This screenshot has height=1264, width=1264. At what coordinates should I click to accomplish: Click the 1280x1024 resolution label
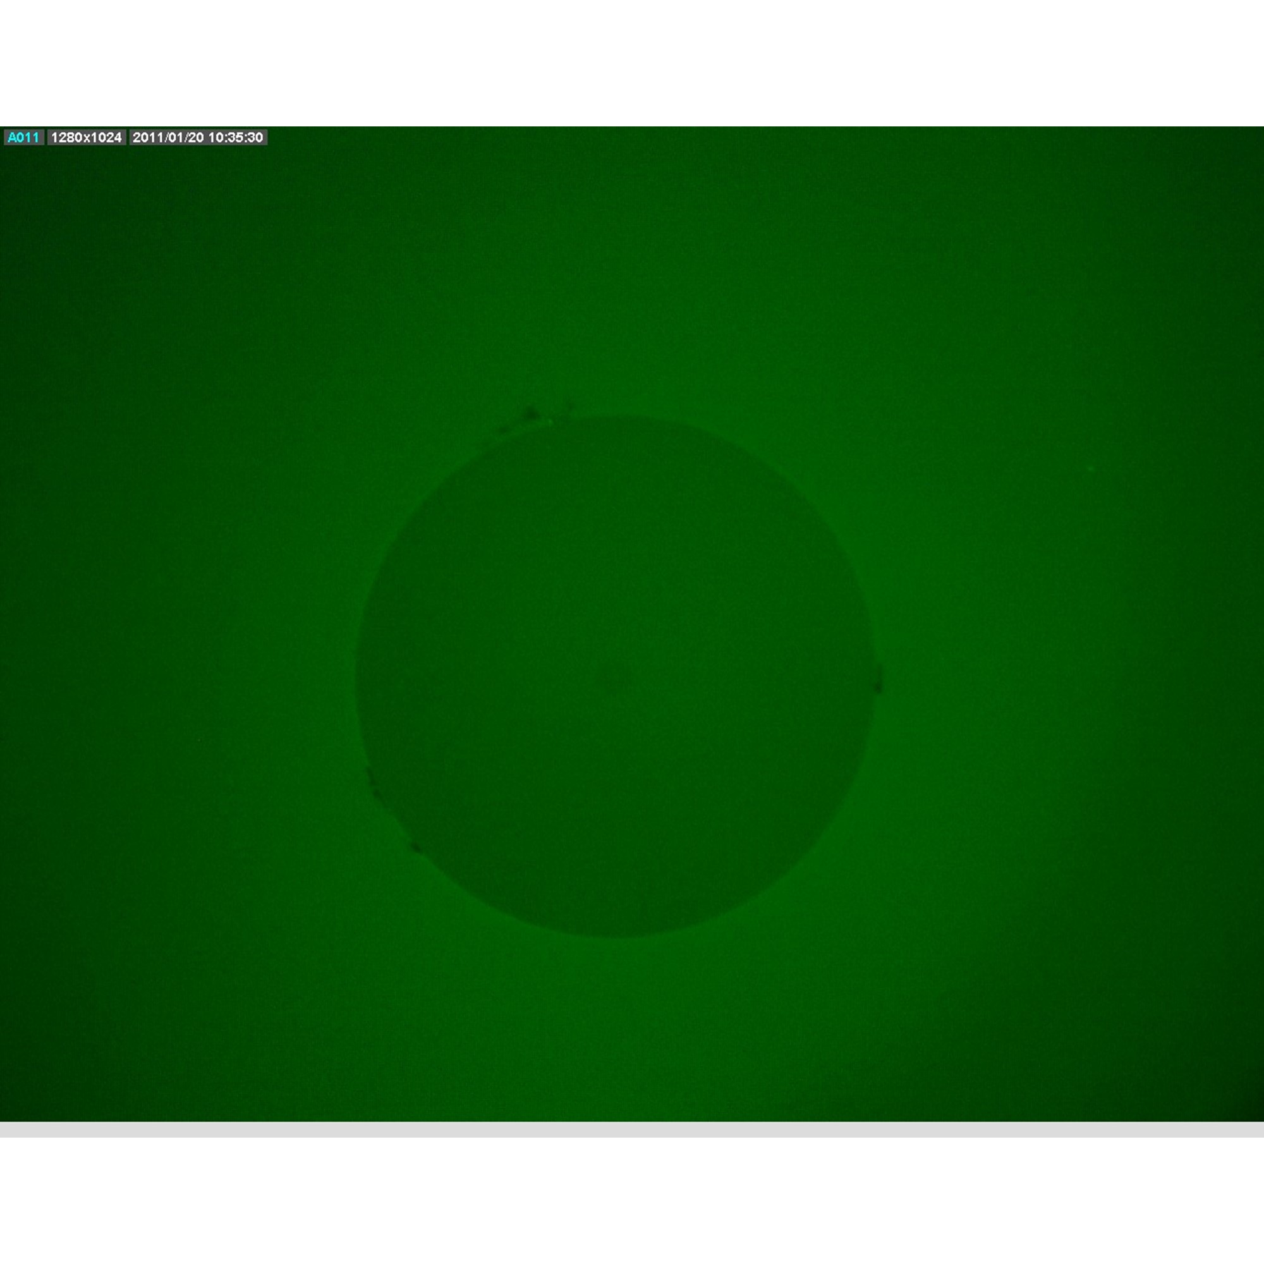[x=87, y=137]
